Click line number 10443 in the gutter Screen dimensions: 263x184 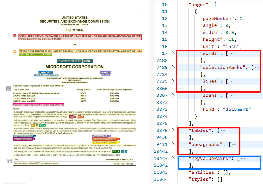[x=161, y=158]
